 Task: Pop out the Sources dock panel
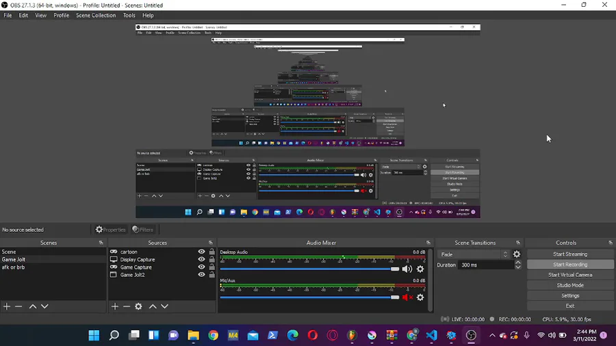click(211, 243)
